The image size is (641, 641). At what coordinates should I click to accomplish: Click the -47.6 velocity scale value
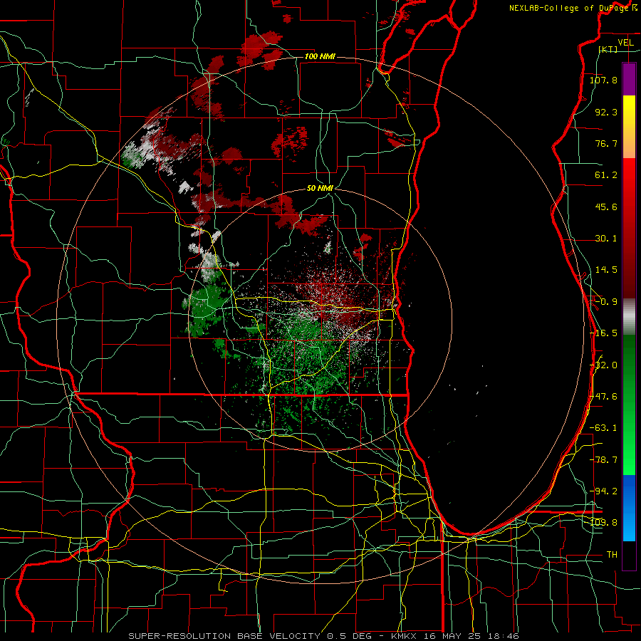603,397
